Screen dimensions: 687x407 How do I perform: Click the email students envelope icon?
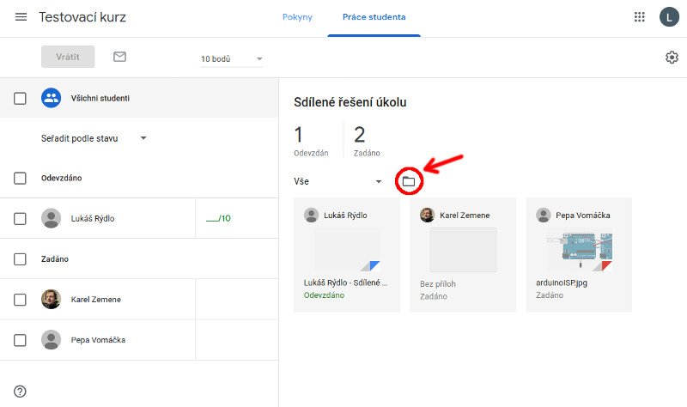(119, 57)
